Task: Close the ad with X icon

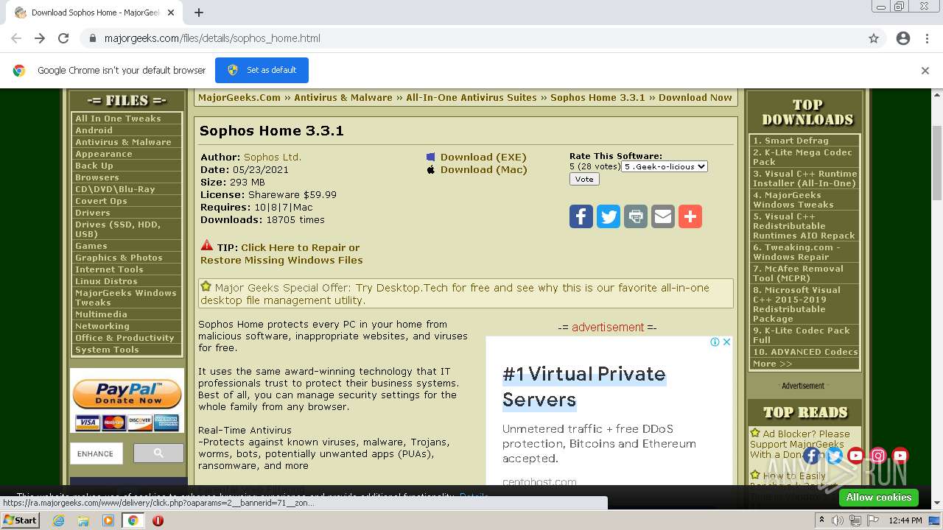Action: tap(726, 342)
